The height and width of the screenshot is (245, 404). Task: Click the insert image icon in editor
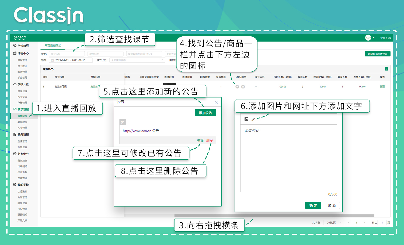point(246,119)
